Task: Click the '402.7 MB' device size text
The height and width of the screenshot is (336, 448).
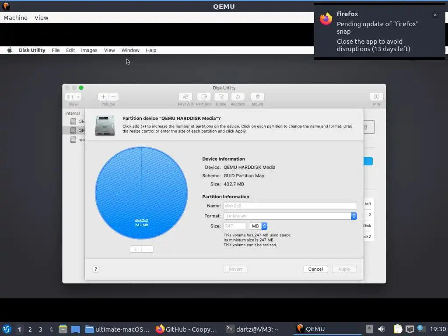Action: 234,184
